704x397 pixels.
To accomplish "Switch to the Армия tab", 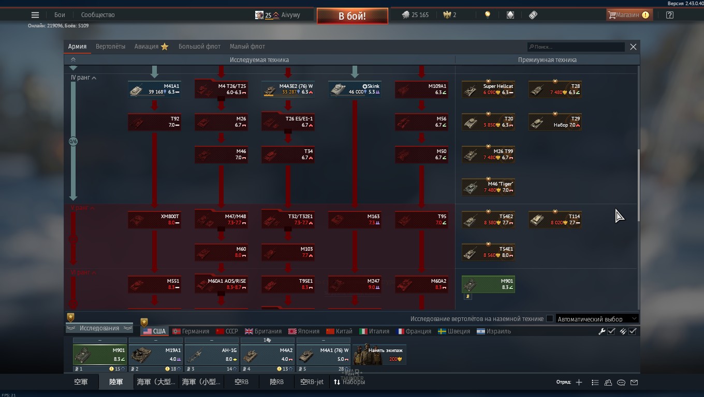I will [x=77, y=47].
